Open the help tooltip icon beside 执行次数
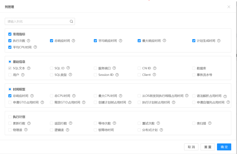This screenshot has height=154, width=237. pyautogui.click(x=28, y=41)
